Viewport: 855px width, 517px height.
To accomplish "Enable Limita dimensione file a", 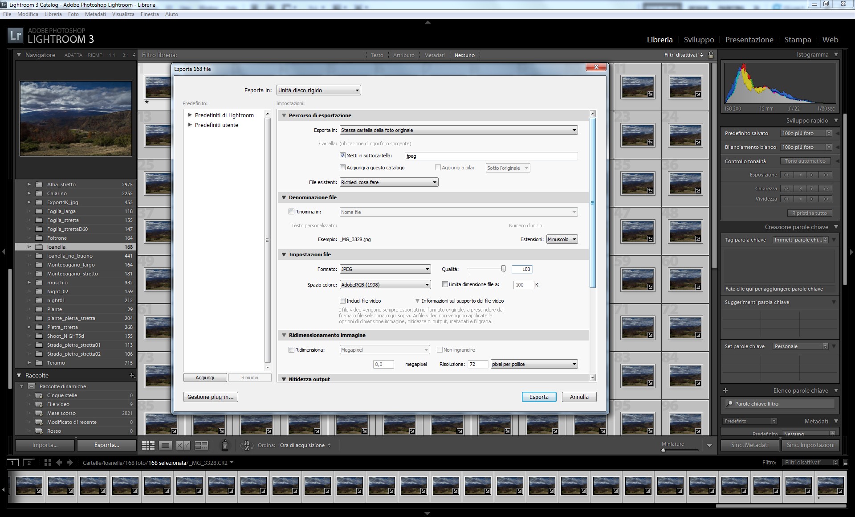I will coord(445,284).
